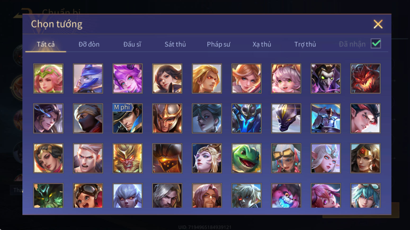Switch to the 'Pháp sư' tab

tap(219, 44)
